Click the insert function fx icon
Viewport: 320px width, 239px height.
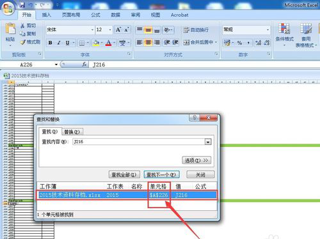tap(84, 65)
